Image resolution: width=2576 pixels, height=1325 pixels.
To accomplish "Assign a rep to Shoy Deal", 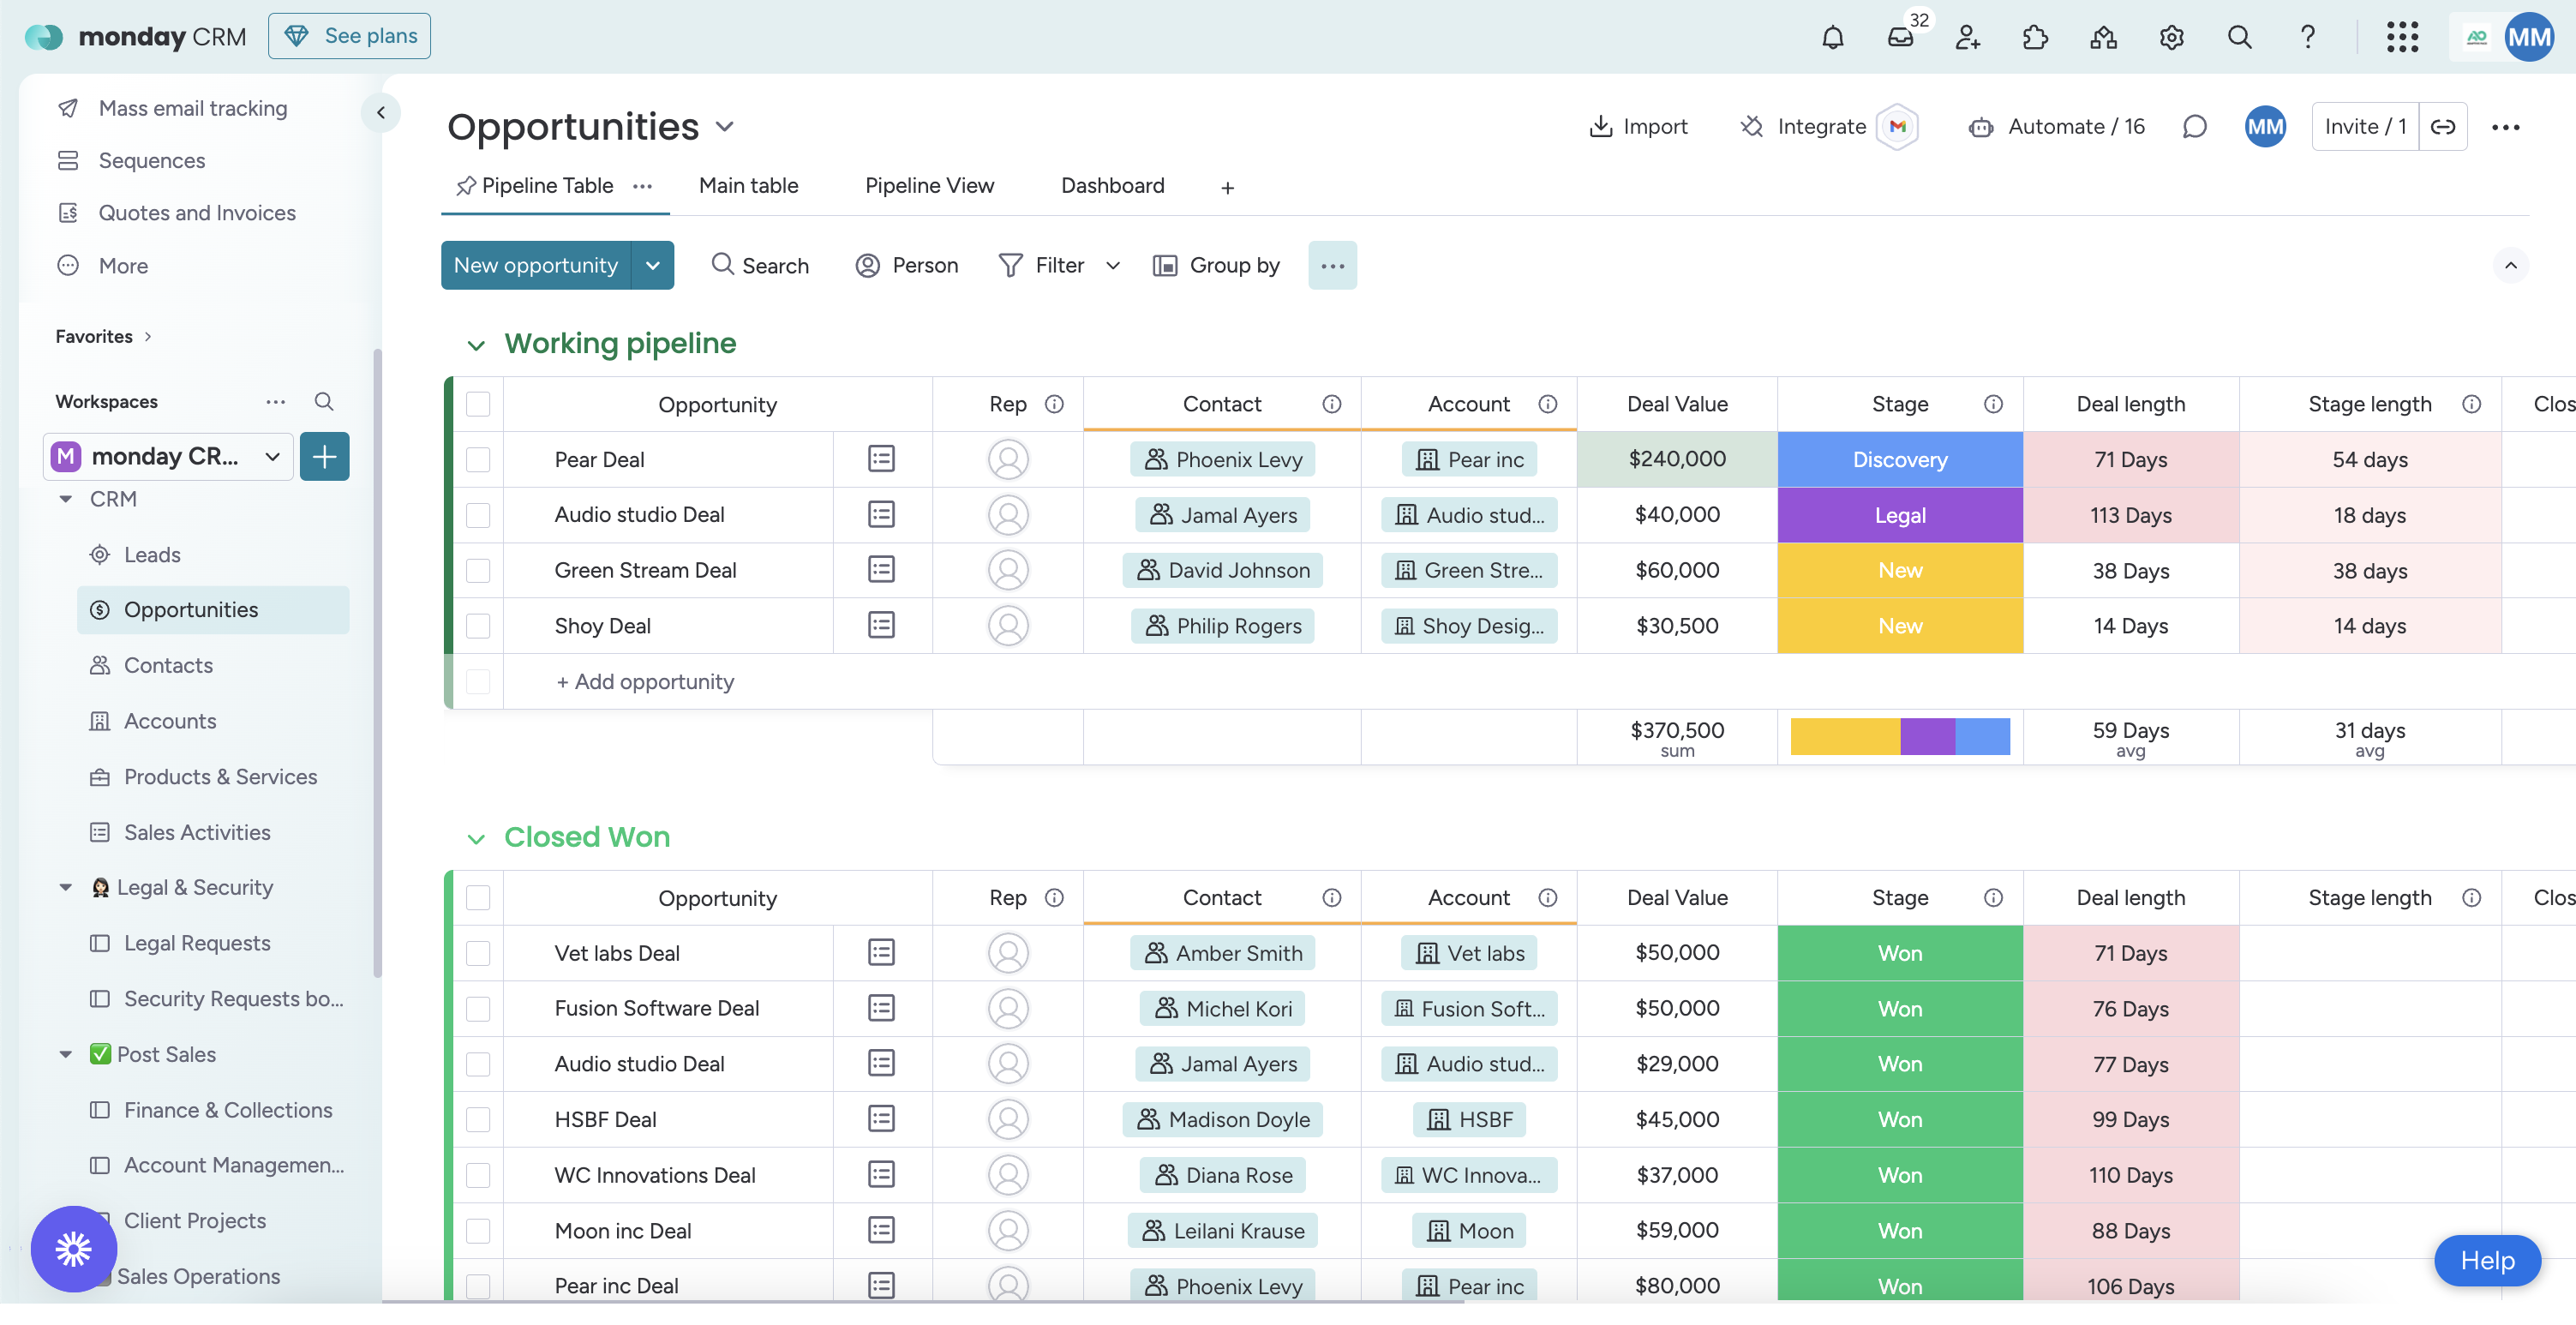I will [x=1008, y=626].
